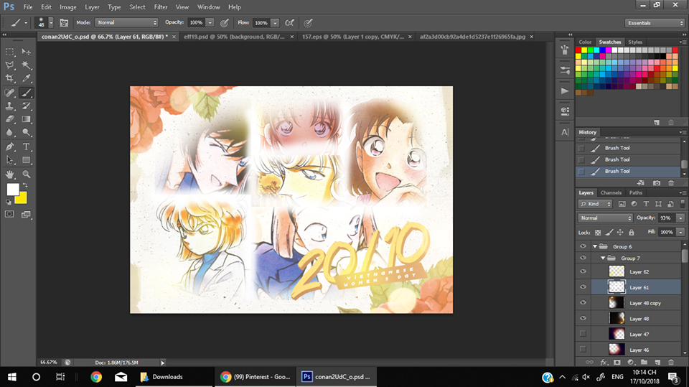The image size is (689, 387).
Task: Select the Eraser tool
Action: click(9, 119)
